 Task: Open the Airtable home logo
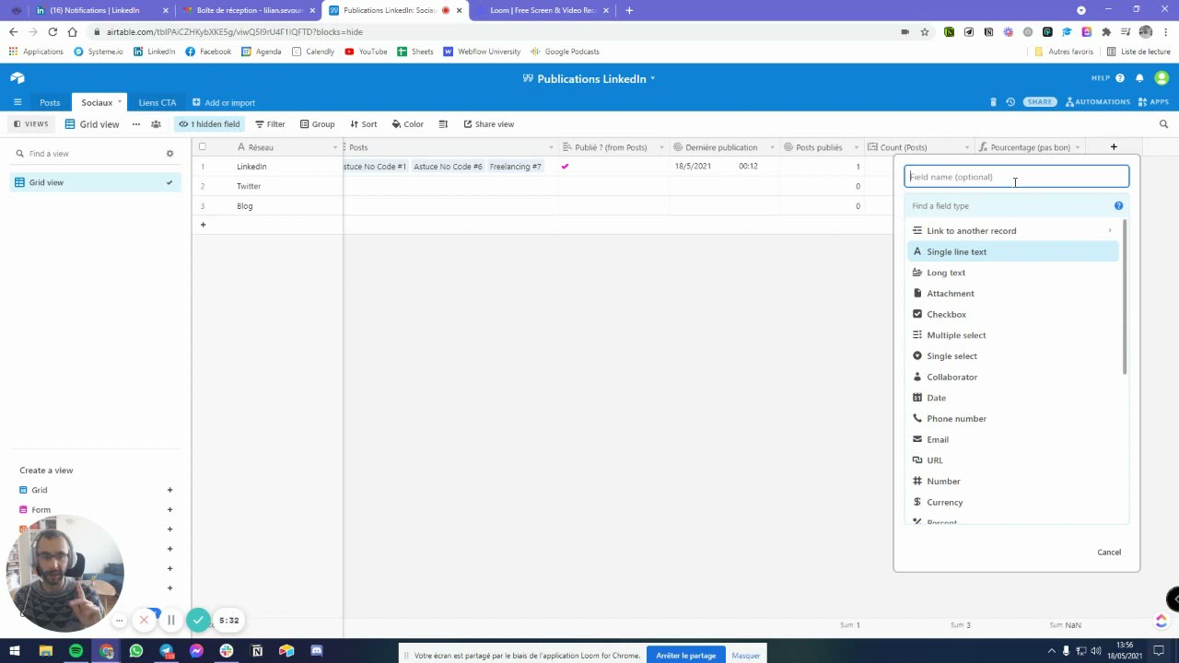click(x=18, y=78)
